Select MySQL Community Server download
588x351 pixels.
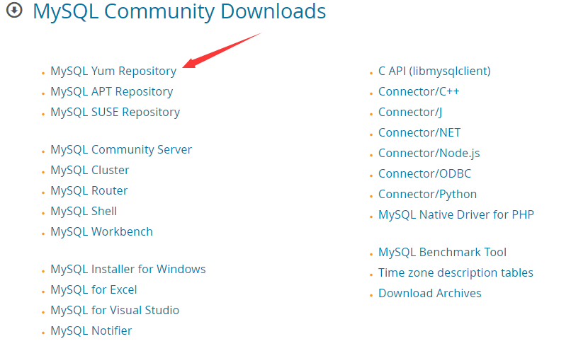tap(121, 150)
